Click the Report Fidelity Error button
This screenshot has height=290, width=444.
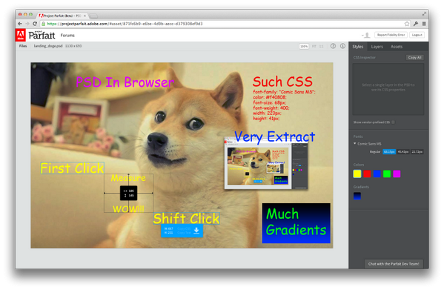pyautogui.click(x=391, y=35)
